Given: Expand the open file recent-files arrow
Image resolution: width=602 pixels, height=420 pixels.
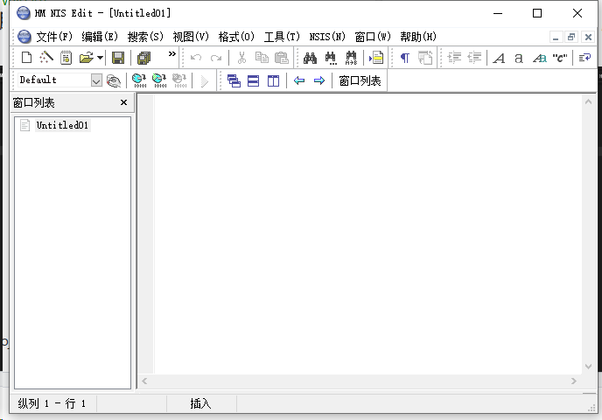Looking at the screenshot, I should click(x=101, y=58).
